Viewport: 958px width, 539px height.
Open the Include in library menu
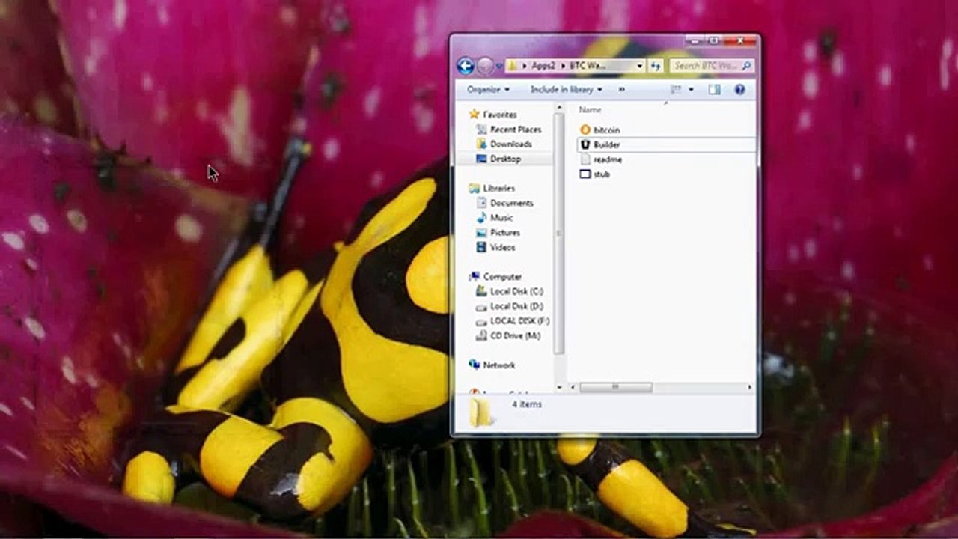567,90
